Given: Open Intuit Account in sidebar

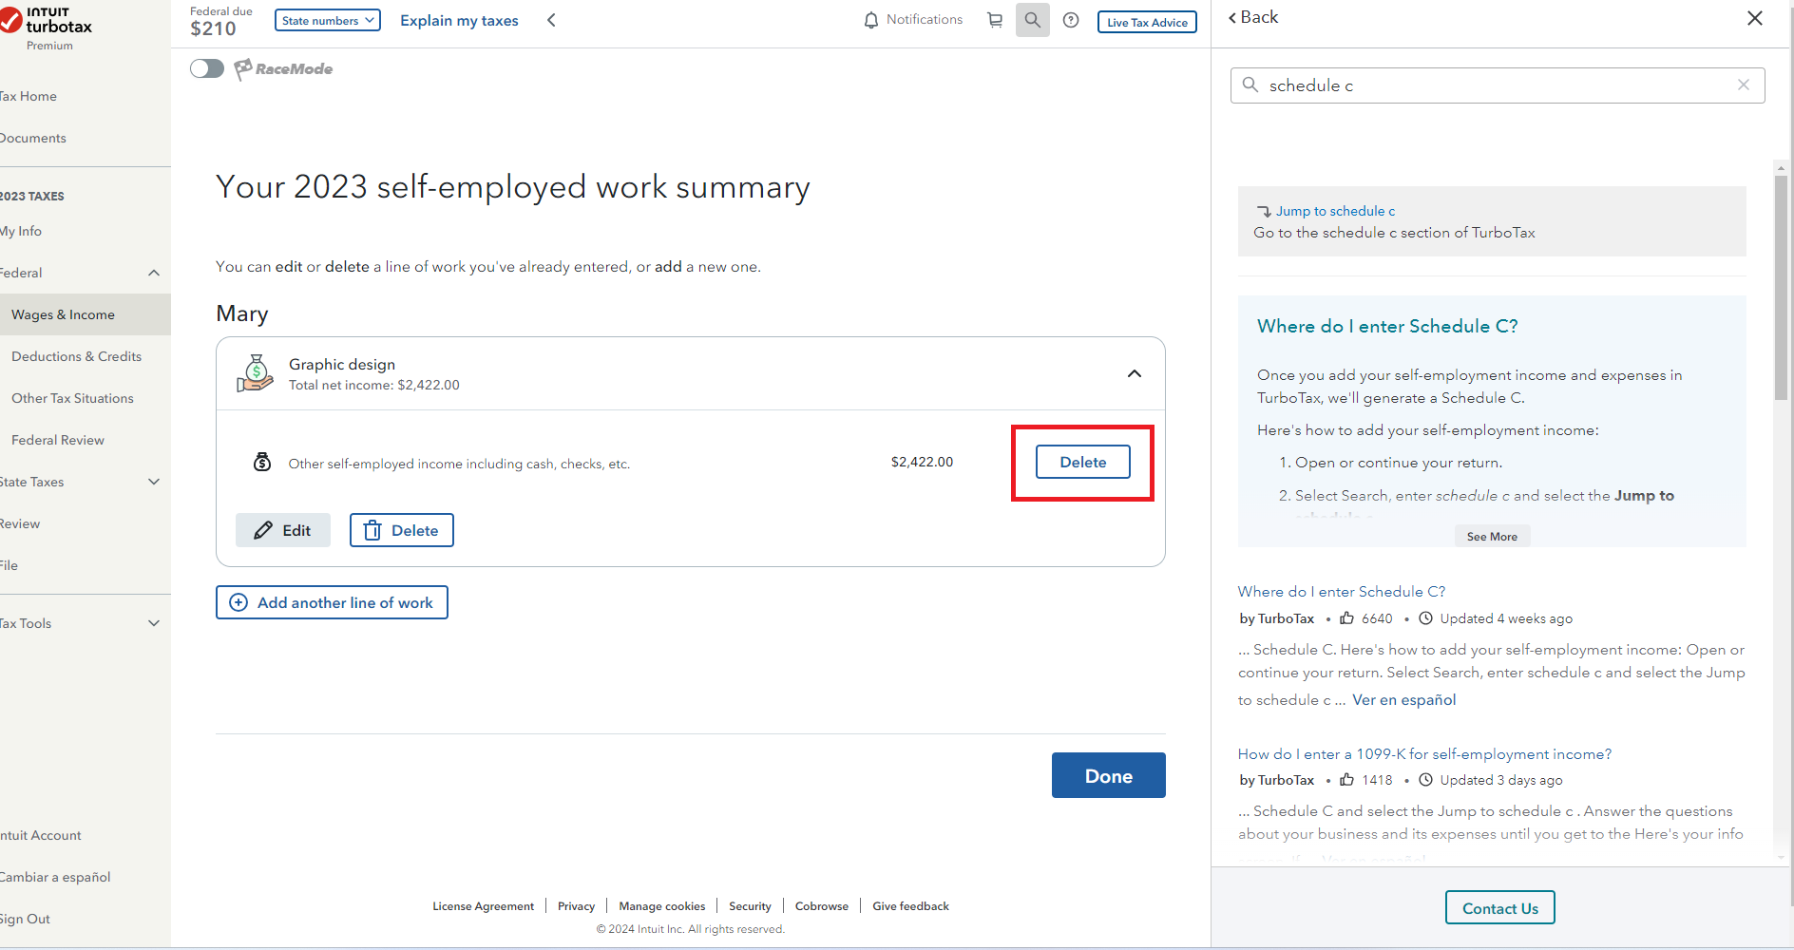Looking at the screenshot, I should (x=41, y=835).
